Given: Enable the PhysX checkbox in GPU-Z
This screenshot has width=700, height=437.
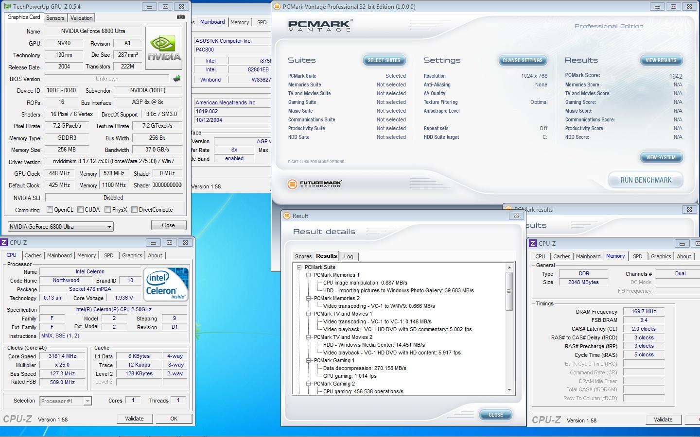Looking at the screenshot, I should pos(107,210).
